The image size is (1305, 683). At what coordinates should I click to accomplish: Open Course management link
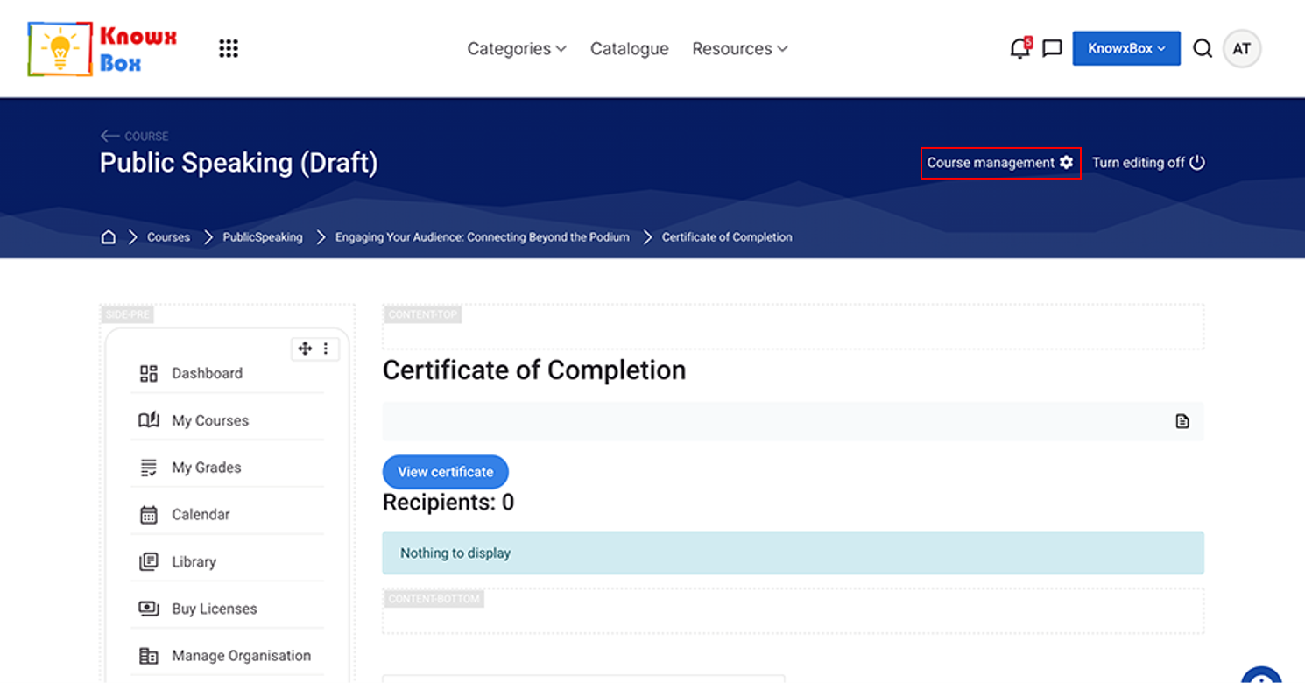(x=1000, y=163)
